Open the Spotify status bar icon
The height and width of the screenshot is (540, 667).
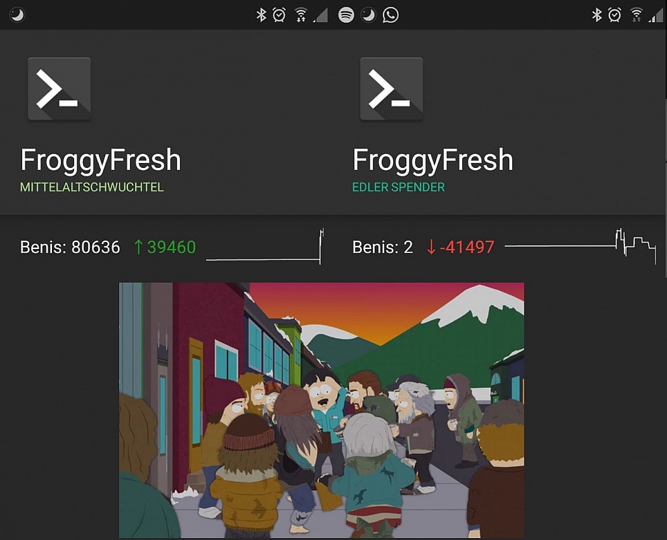tap(346, 15)
